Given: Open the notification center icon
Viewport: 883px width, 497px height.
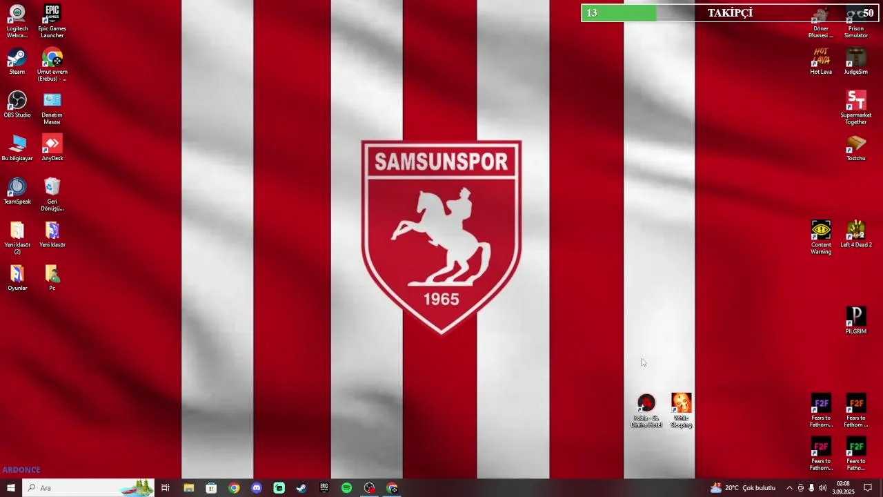Looking at the screenshot, I should tap(868, 488).
